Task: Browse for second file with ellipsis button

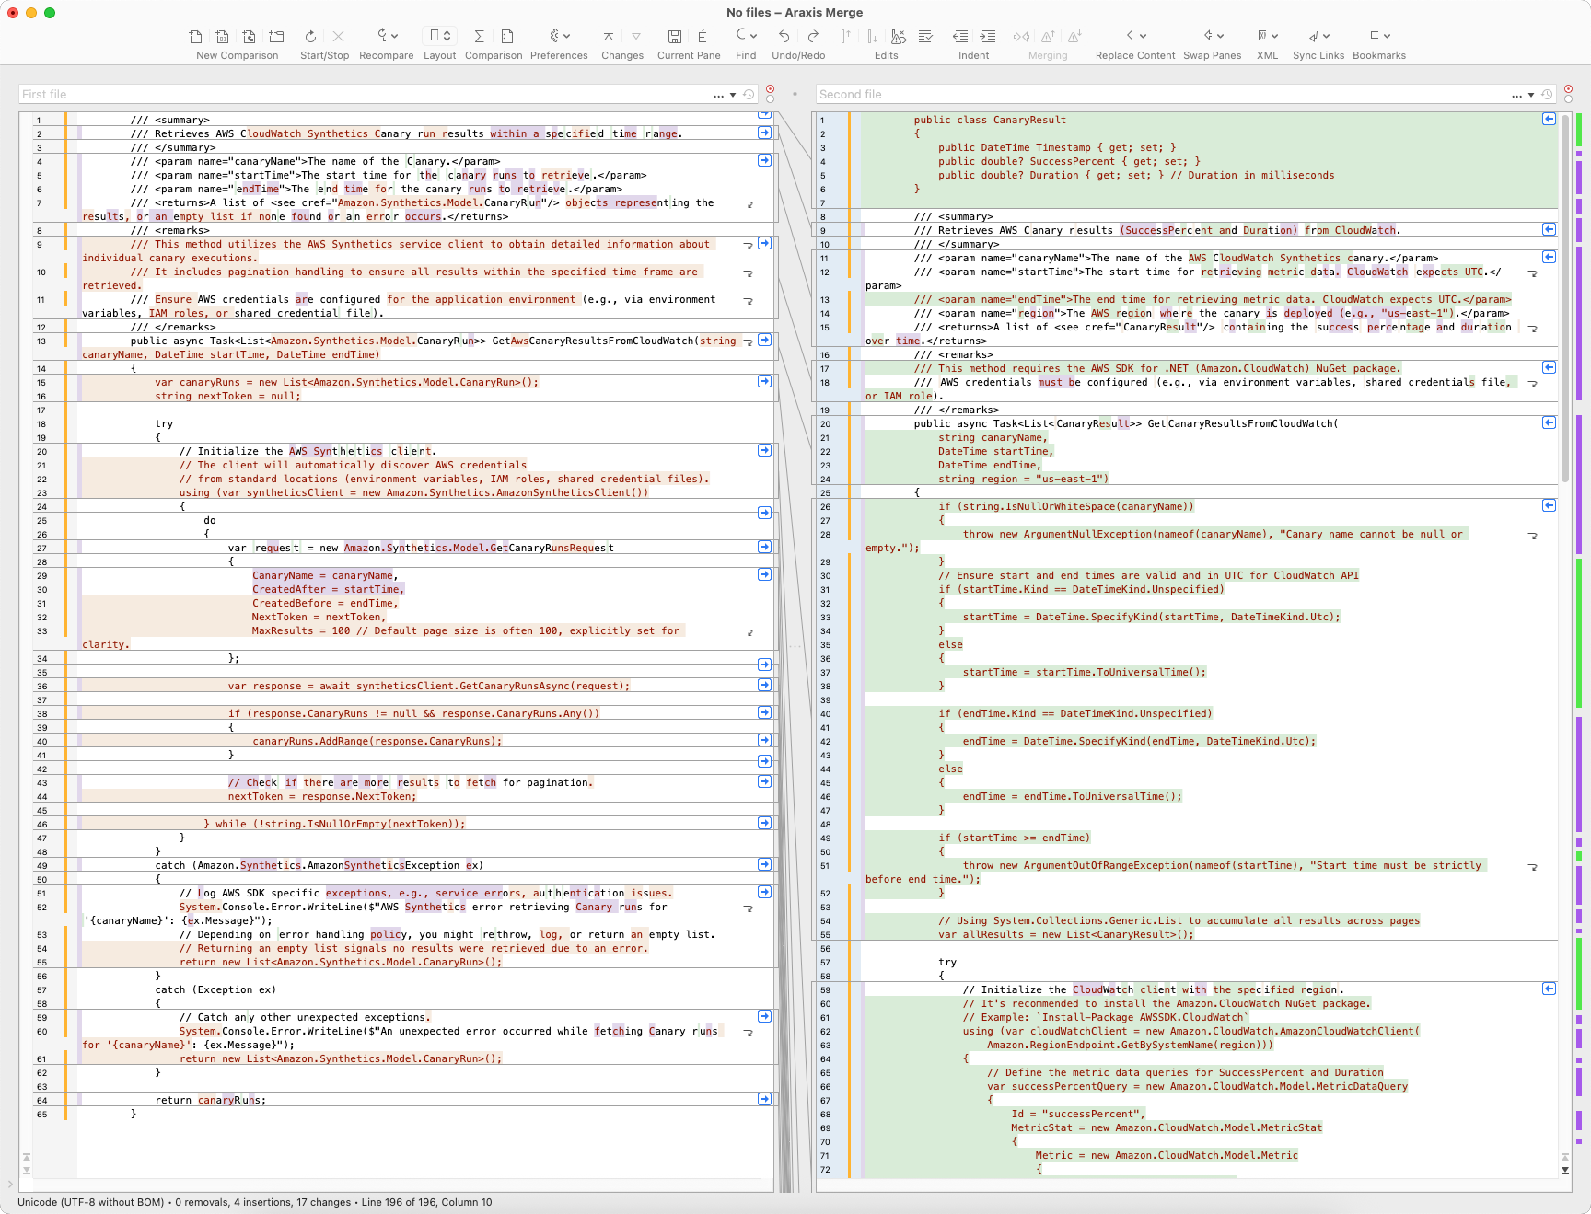Action: [1516, 95]
